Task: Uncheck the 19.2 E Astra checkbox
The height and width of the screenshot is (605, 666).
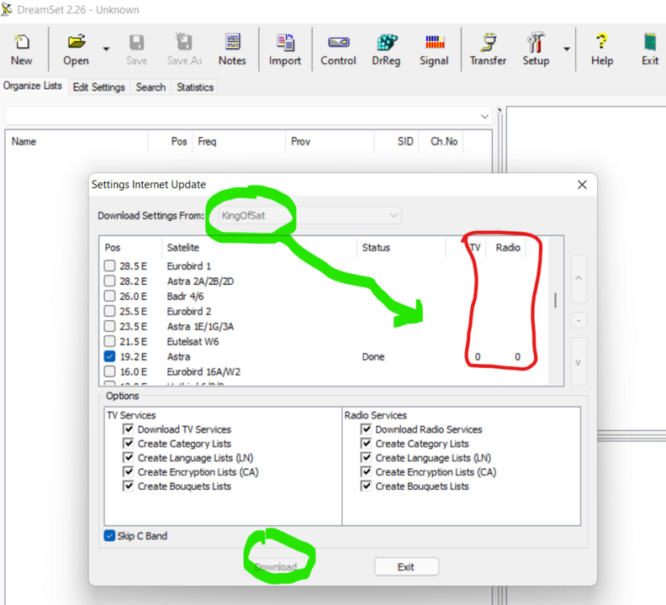Action: [110, 357]
